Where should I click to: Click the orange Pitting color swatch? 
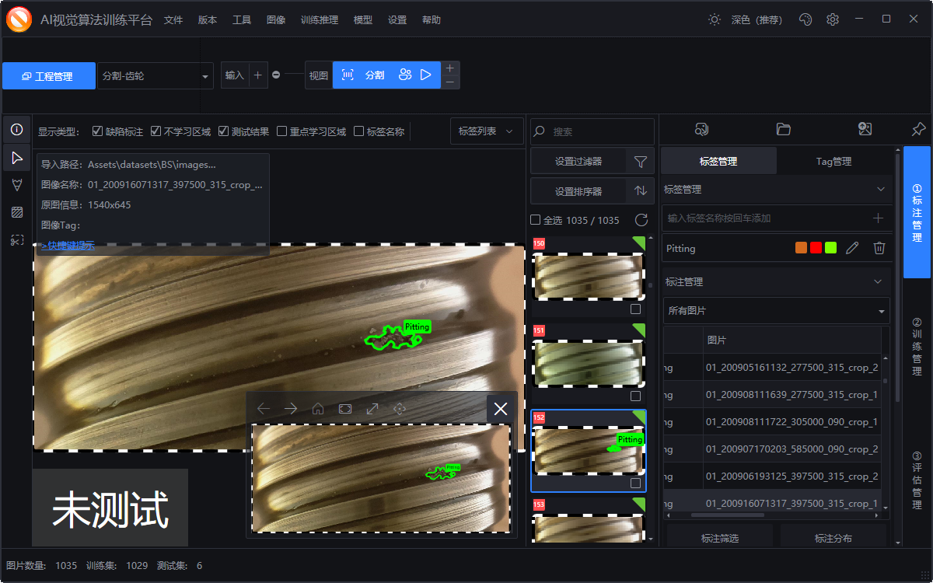(801, 248)
